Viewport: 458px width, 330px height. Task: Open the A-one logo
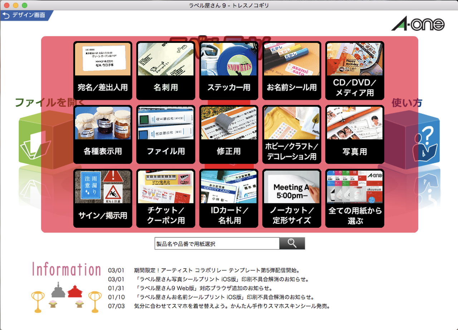(x=418, y=24)
